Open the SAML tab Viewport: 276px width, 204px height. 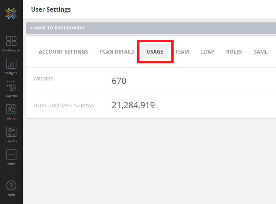261,52
